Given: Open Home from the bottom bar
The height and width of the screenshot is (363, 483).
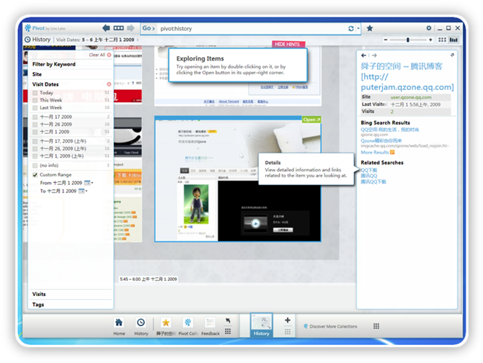Looking at the screenshot, I should [118, 326].
